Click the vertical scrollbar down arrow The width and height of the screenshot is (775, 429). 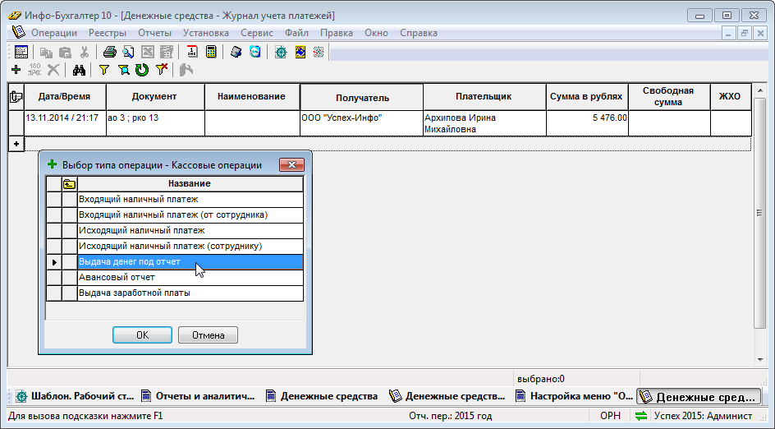pos(760,360)
